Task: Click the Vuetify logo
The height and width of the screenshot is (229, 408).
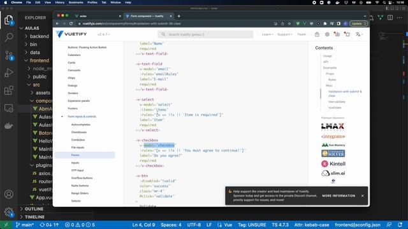Action: pyautogui.click(x=71, y=34)
